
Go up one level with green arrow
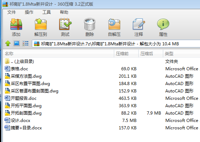click(x=8, y=43)
